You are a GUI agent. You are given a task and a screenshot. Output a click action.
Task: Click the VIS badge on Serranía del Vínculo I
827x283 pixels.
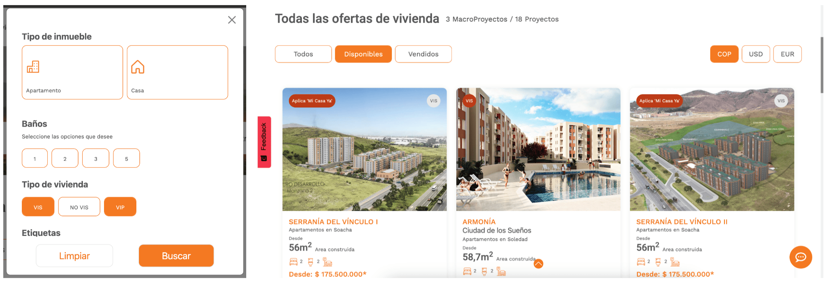[x=434, y=101]
